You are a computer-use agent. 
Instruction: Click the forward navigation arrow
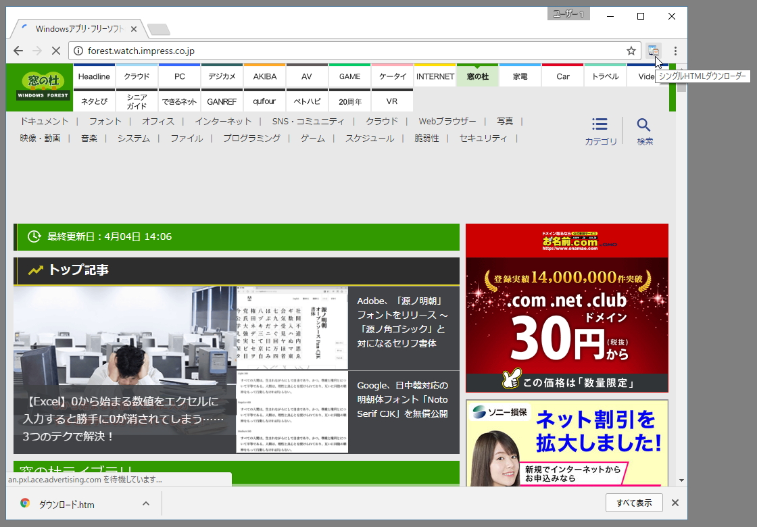(37, 51)
